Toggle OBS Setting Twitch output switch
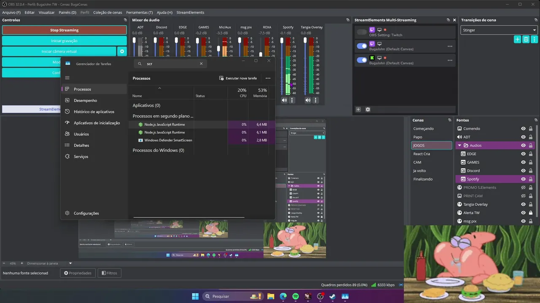The width and height of the screenshot is (540, 303). click(x=362, y=32)
